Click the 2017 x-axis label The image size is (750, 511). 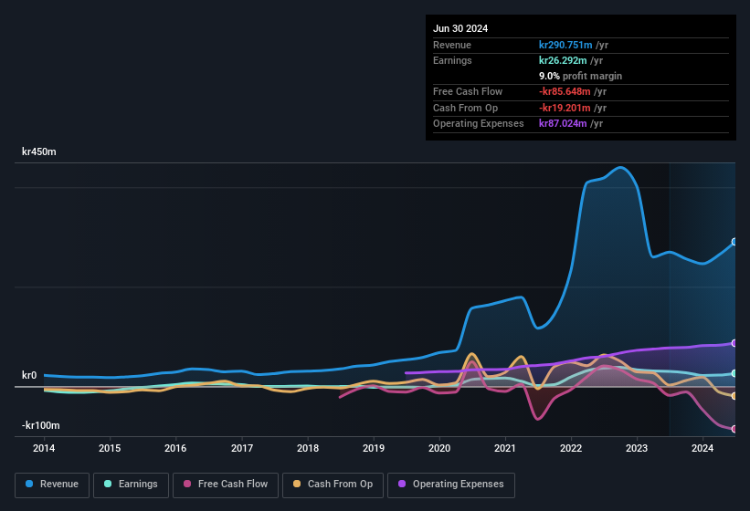(241, 448)
